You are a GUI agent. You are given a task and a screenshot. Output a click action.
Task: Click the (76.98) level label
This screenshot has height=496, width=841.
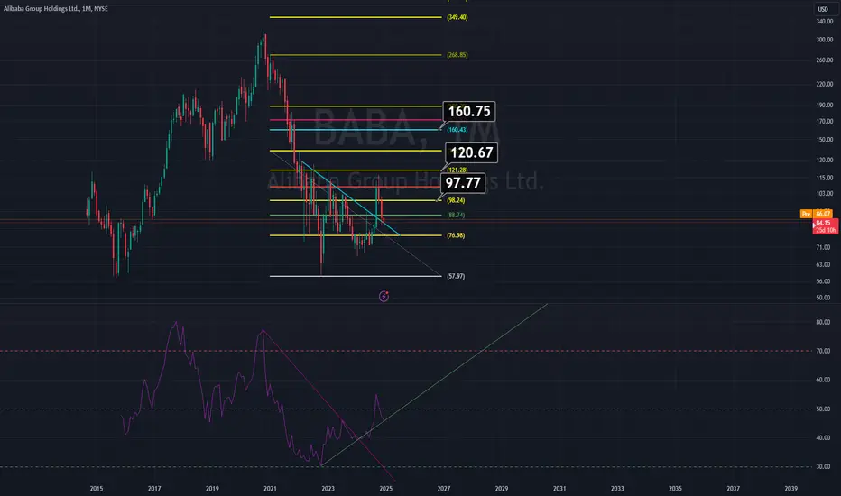point(456,235)
